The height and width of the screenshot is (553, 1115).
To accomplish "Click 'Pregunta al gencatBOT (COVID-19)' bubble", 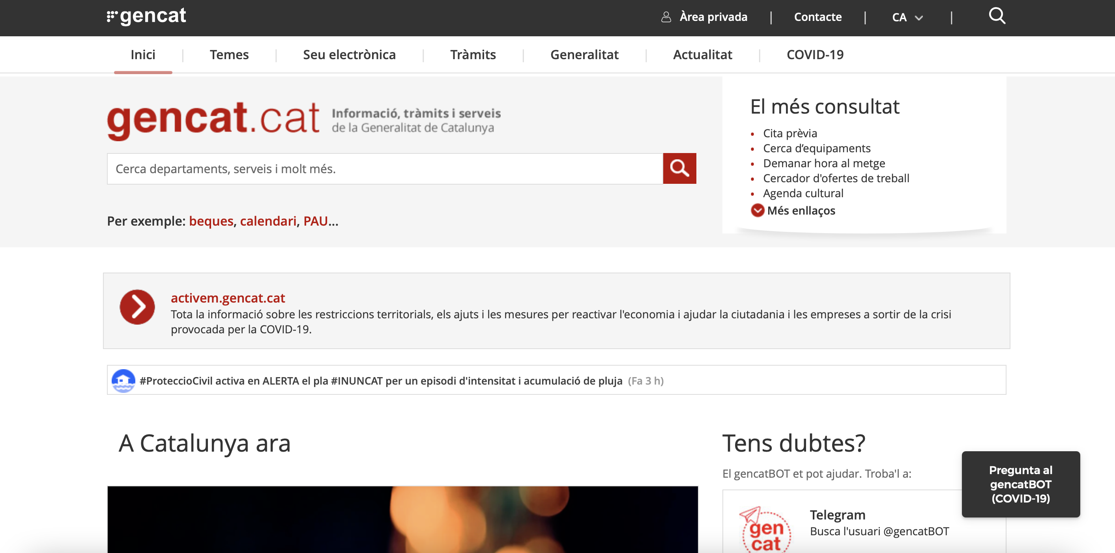I will pyautogui.click(x=1021, y=485).
